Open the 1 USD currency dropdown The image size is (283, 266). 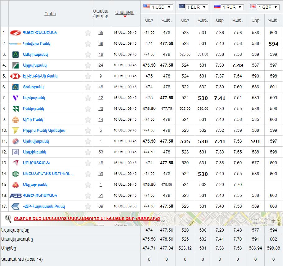pyautogui.click(x=162, y=7)
